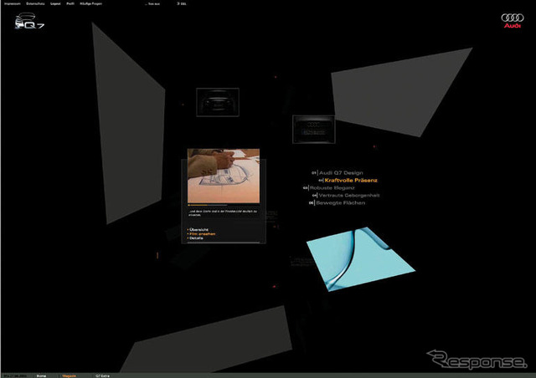Open the Datenschutz link
Viewport: 536px width, 378px height.
35,3
